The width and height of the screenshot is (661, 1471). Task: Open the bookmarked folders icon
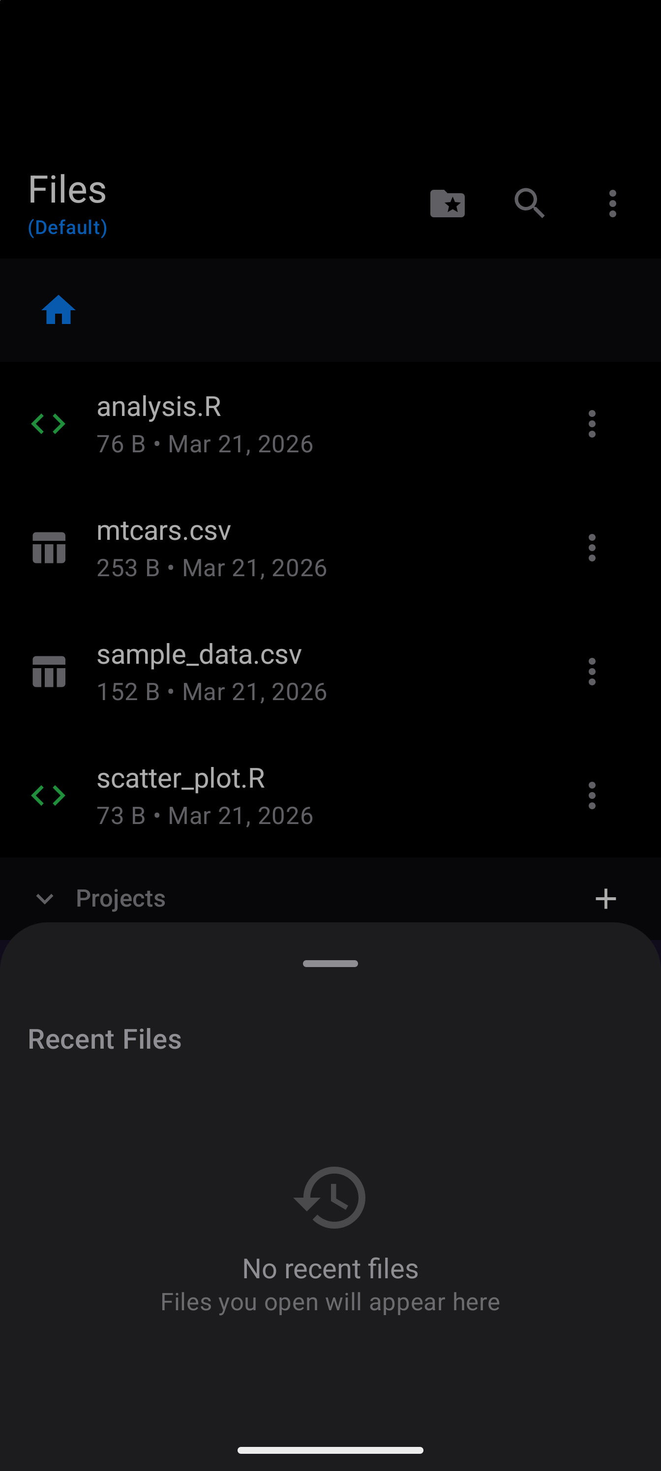pos(448,203)
